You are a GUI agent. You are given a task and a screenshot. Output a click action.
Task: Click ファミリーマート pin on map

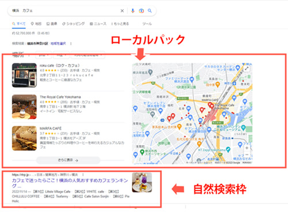point(191,79)
